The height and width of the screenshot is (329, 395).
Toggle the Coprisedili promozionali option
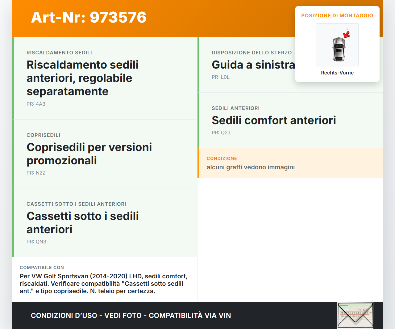pos(105,154)
